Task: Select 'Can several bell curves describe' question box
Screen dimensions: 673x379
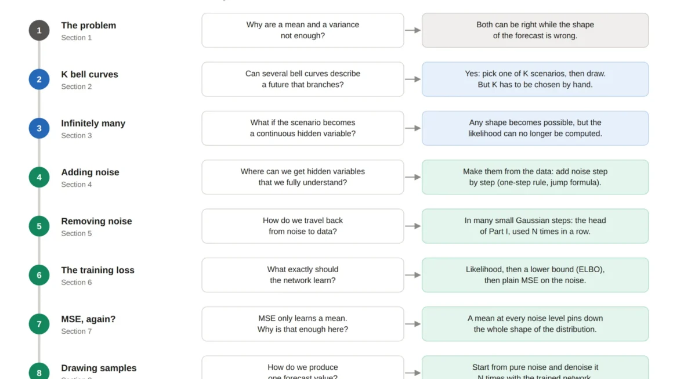Action: 303,79
